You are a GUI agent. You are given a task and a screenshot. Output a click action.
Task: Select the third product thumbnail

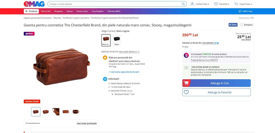point(56,112)
